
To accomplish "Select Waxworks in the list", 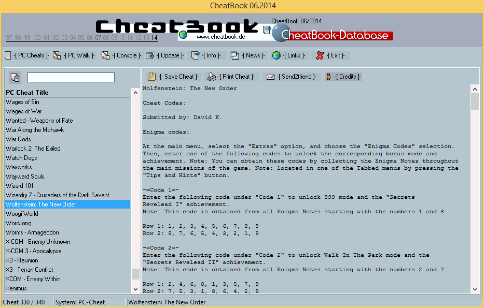I will pos(67,167).
